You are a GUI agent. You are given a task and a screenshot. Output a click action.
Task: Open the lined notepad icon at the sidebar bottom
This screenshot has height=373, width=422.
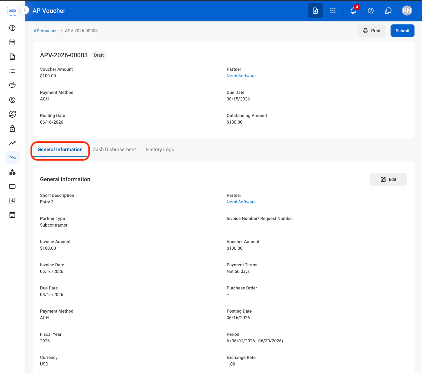12,215
